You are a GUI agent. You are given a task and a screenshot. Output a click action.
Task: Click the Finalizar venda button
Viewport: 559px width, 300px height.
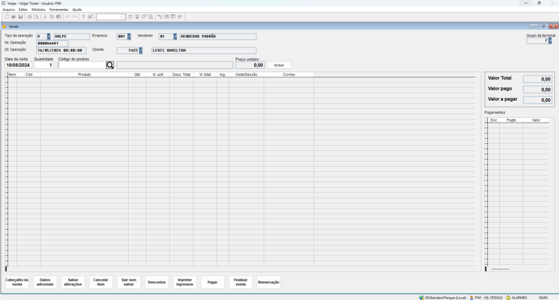coord(240,282)
